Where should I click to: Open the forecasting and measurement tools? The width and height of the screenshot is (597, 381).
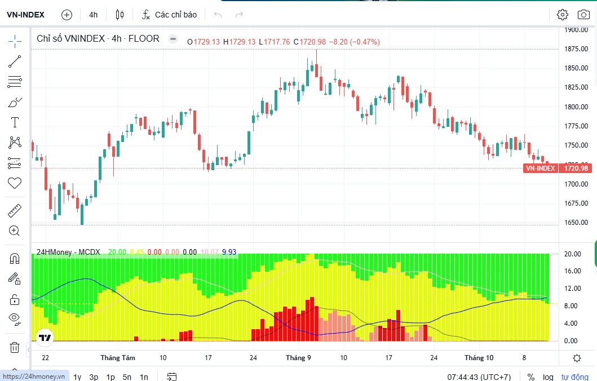point(15,163)
